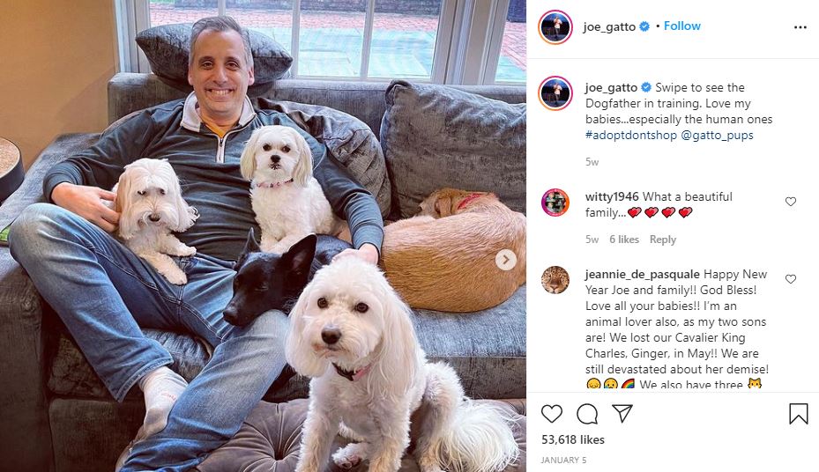
Task: Click the joe_gatto username in header
Action: coord(609,26)
